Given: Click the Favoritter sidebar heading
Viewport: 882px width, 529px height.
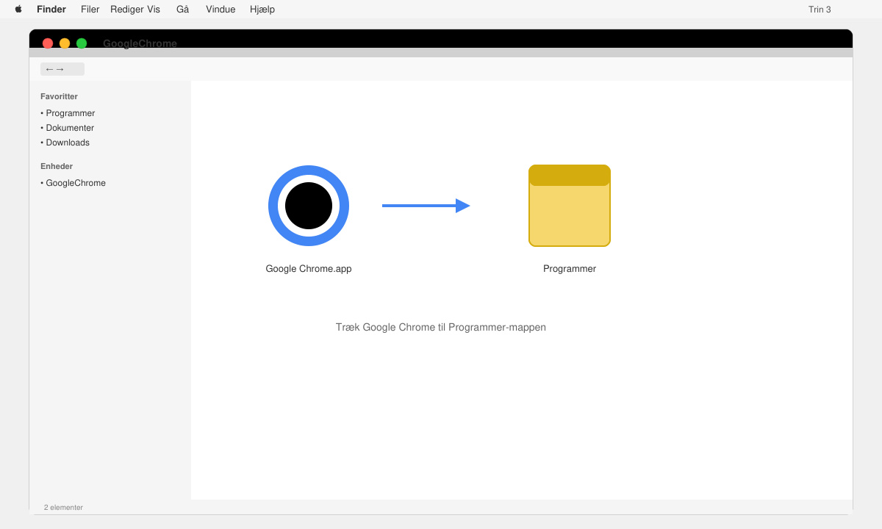Looking at the screenshot, I should tap(59, 96).
